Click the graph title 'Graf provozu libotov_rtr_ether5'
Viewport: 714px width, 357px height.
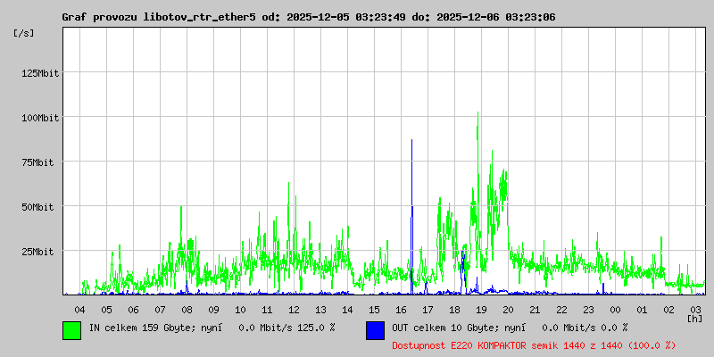pyautogui.click(x=159, y=17)
